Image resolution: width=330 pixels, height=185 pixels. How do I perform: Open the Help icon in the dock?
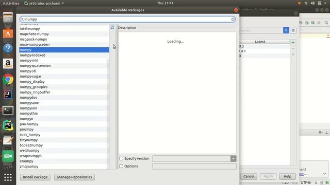[8, 48]
